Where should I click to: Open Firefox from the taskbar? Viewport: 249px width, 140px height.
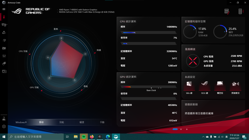[x=92, y=137]
